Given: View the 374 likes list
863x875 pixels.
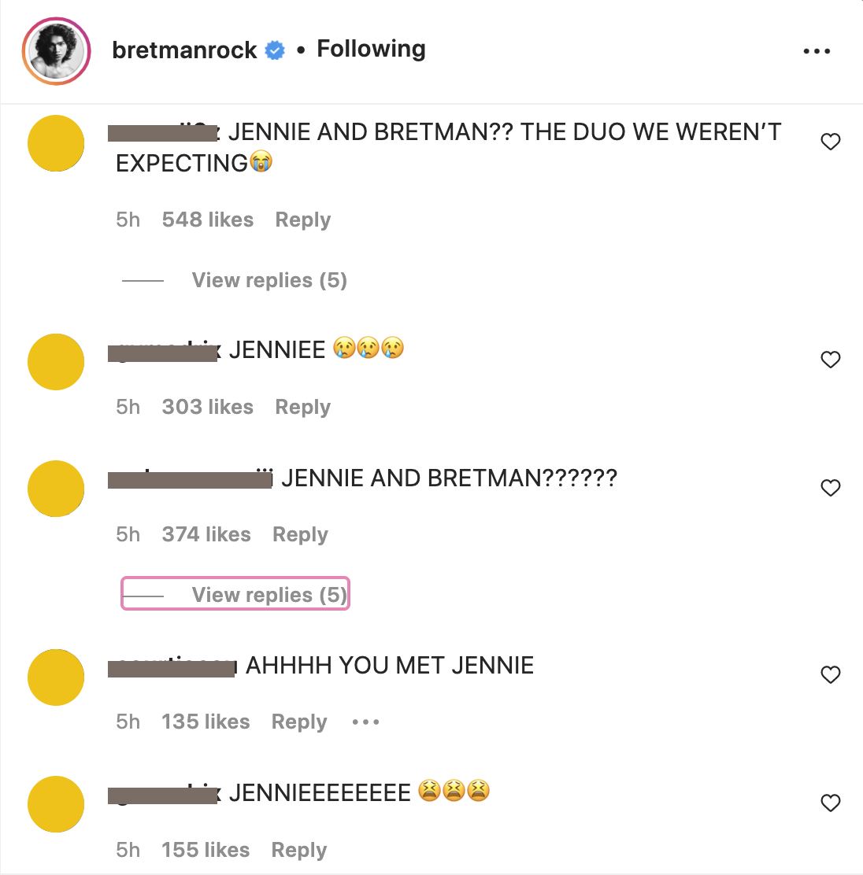Looking at the screenshot, I should pyautogui.click(x=206, y=534).
